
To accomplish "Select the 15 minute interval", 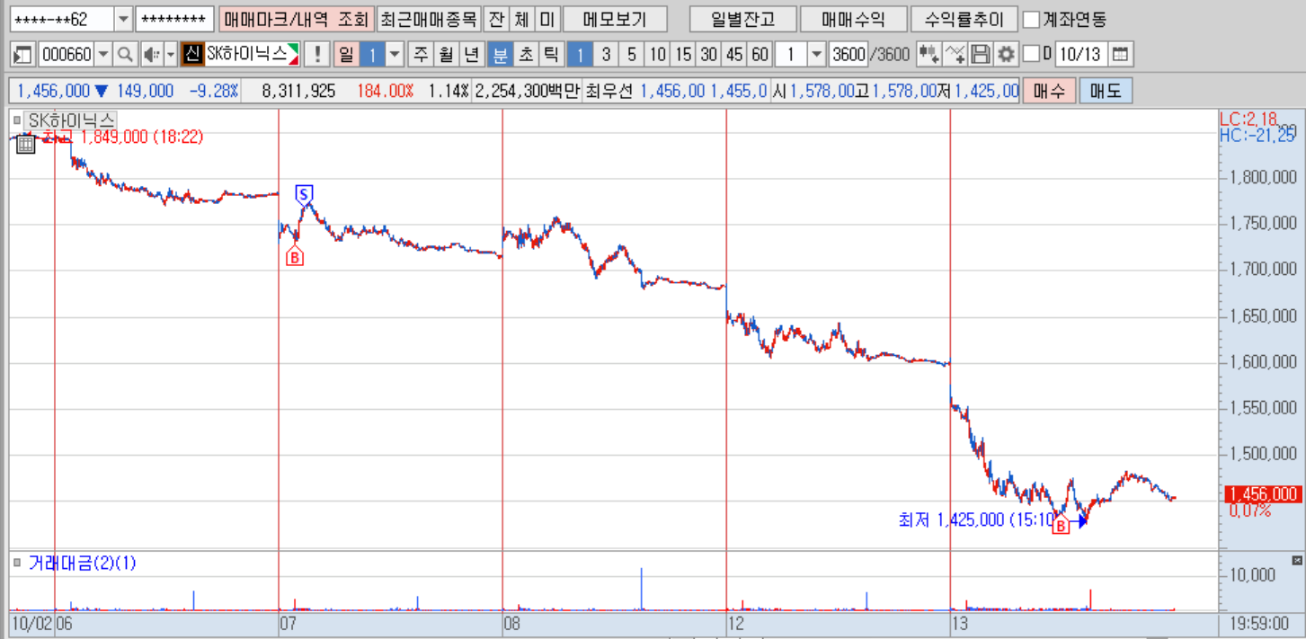I will 683,54.
